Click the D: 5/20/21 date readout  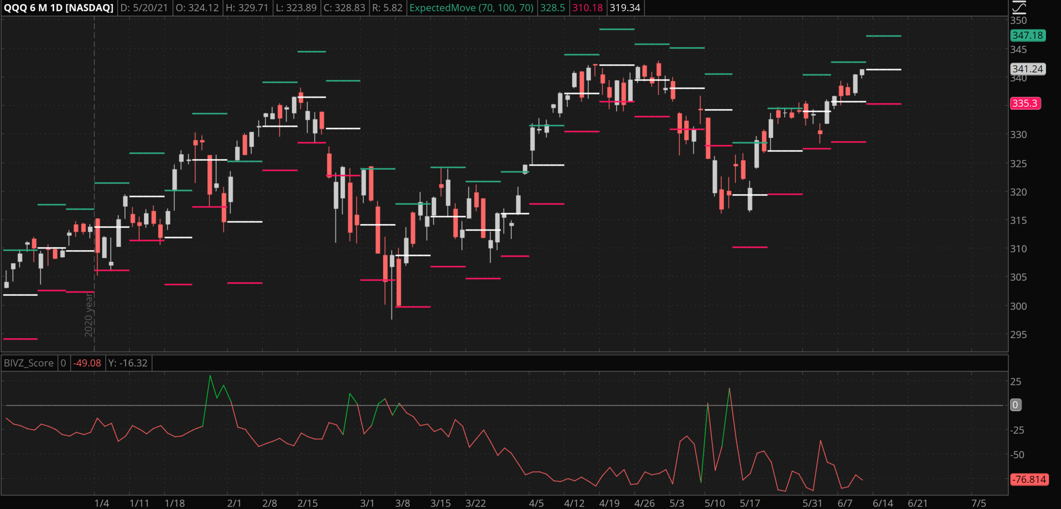144,8
